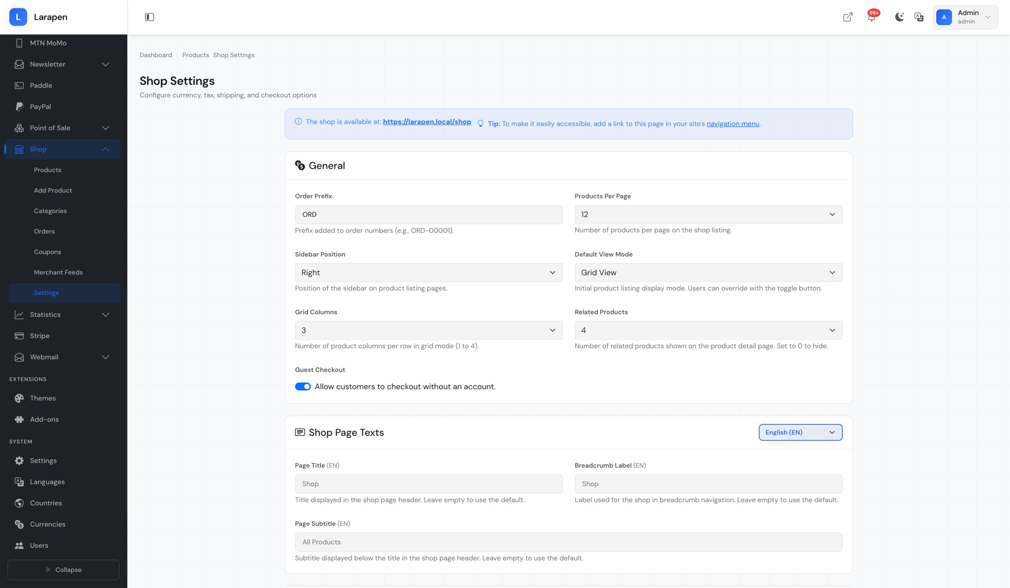Open PayPal in the sidebar

coord(41,106)
